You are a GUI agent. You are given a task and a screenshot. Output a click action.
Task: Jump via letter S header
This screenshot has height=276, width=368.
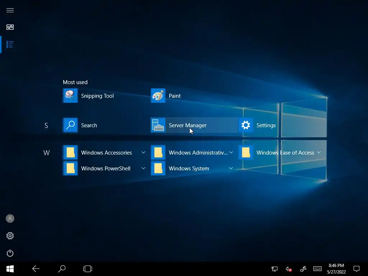[46, 125]
